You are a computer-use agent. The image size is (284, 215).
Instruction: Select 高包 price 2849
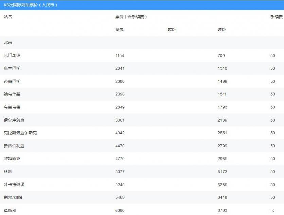pos(120,107)
